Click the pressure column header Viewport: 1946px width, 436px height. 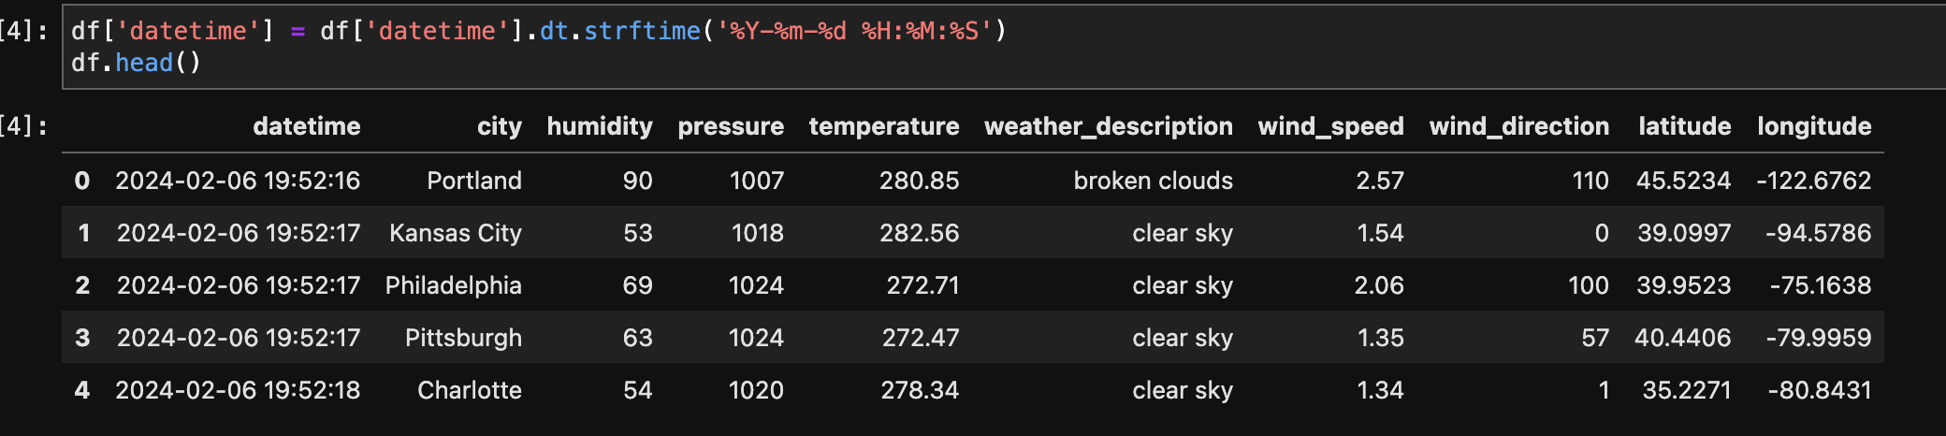731,126
